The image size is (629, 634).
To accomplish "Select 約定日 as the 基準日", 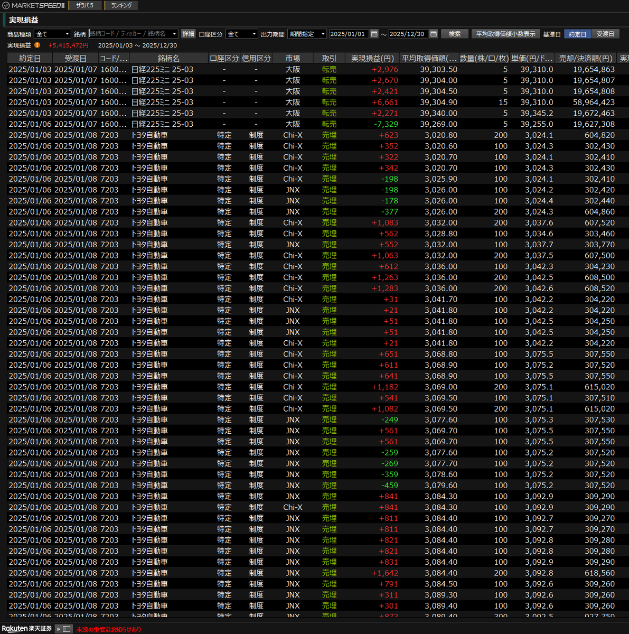I will coord(577,34).
